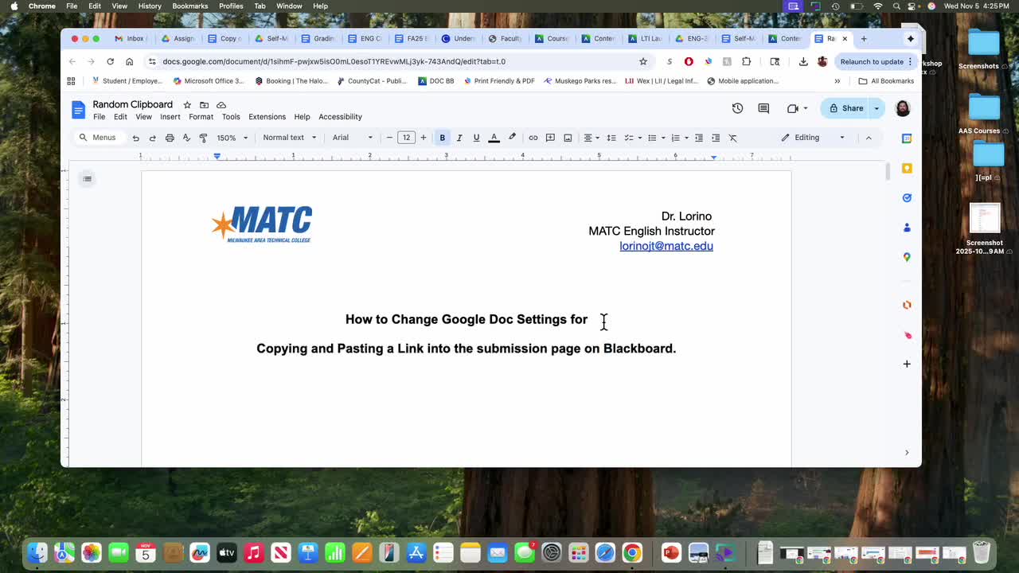
Task: Open Google Keep side panel
Action: pyautogui.click(x=907, y=168)
